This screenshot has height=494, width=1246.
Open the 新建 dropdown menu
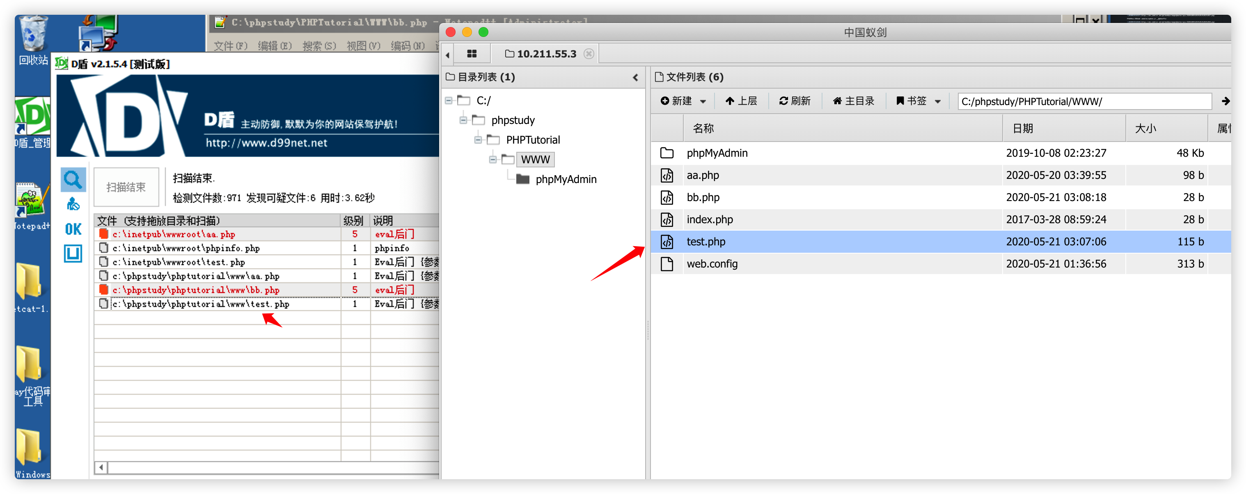coord(683,101)
